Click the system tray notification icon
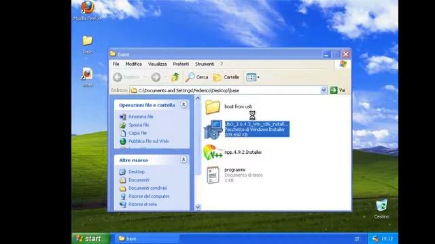The height and width of the screenshot is (244, 435). [x=375, y=239]
